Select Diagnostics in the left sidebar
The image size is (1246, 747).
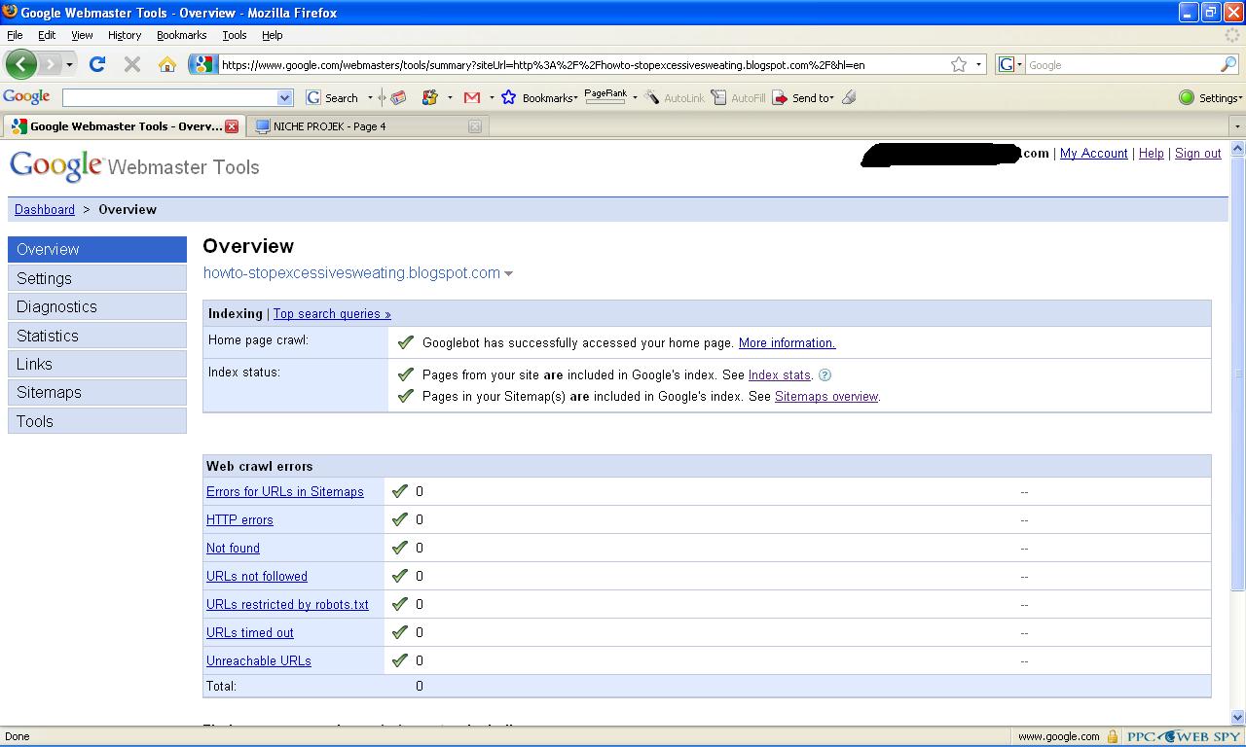[x=97, y=306]
